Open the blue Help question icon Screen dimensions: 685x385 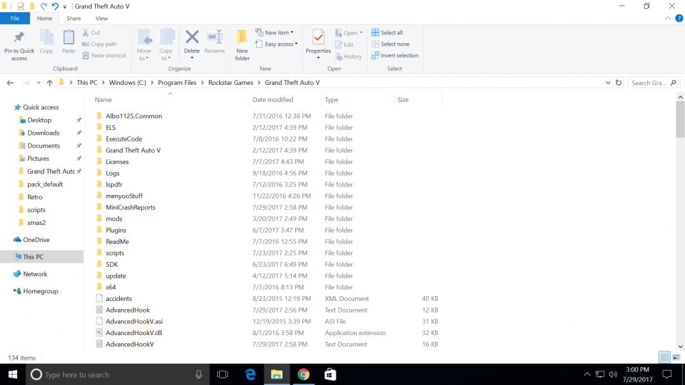[x=679, y=18]
